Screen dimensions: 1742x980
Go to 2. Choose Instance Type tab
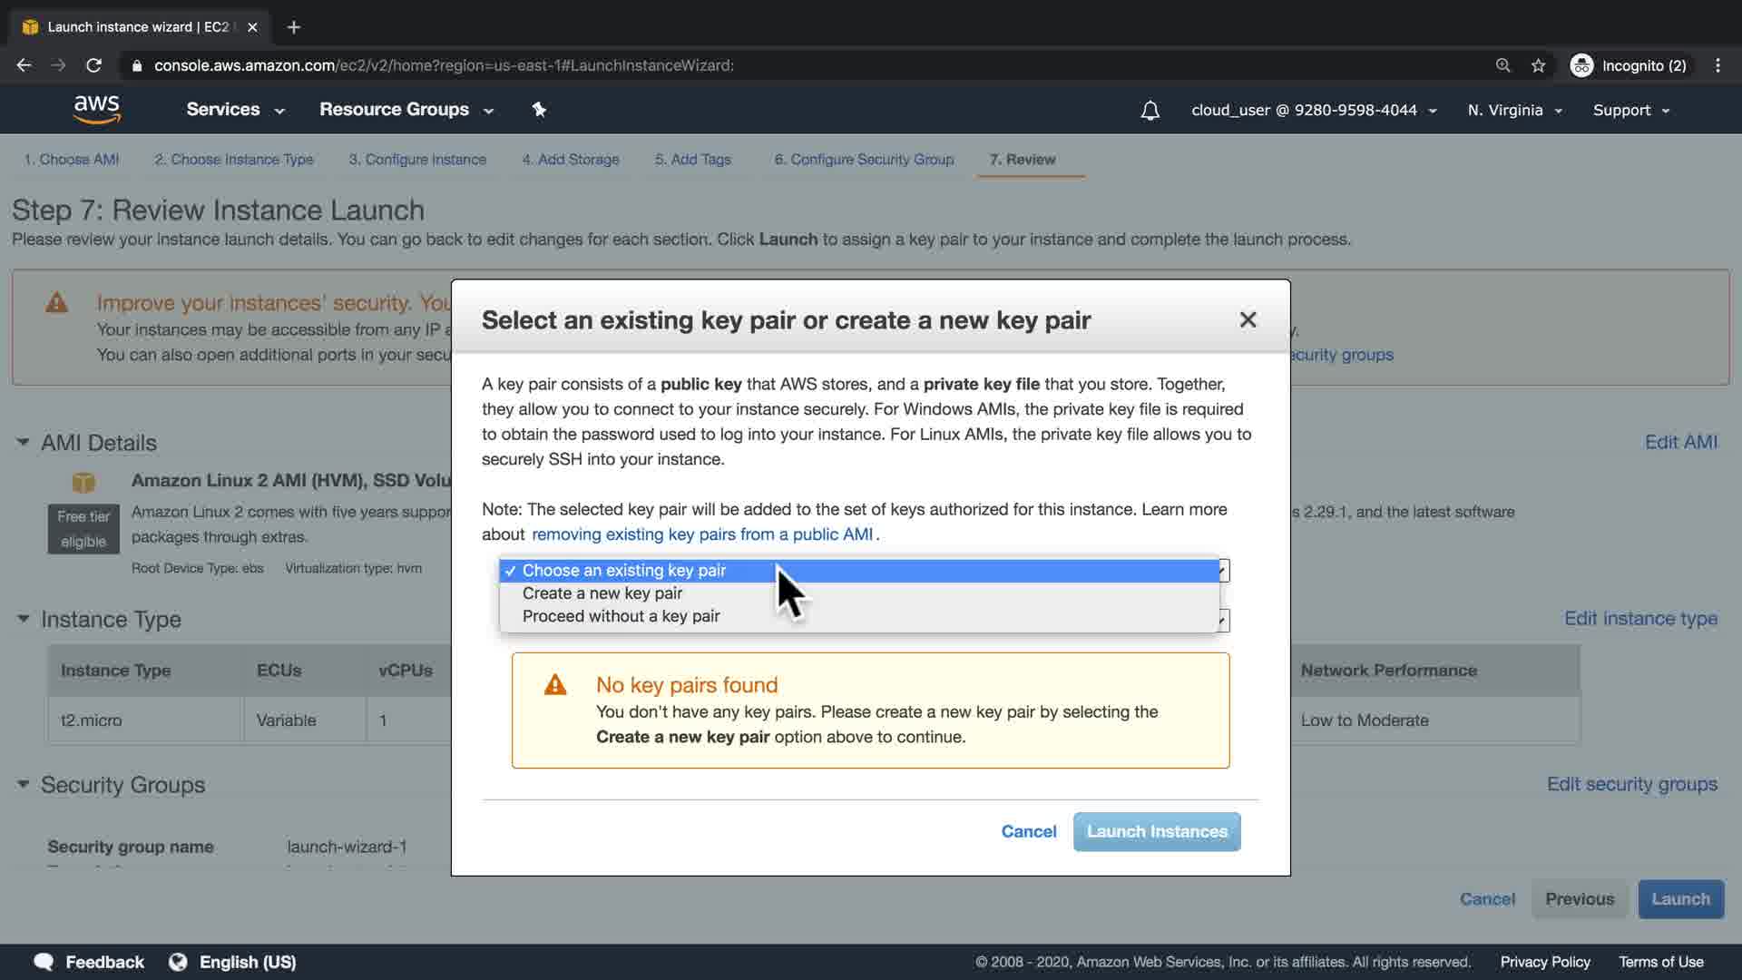pyautogui.click(x=233, y=160)
